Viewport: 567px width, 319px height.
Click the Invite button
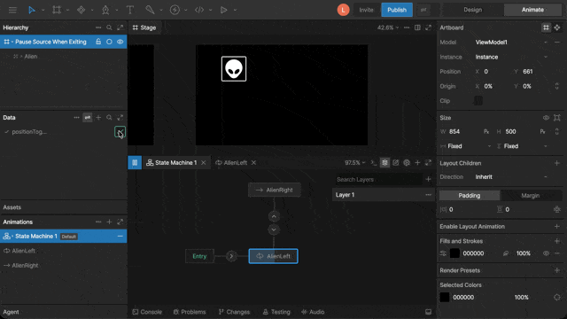366,10
